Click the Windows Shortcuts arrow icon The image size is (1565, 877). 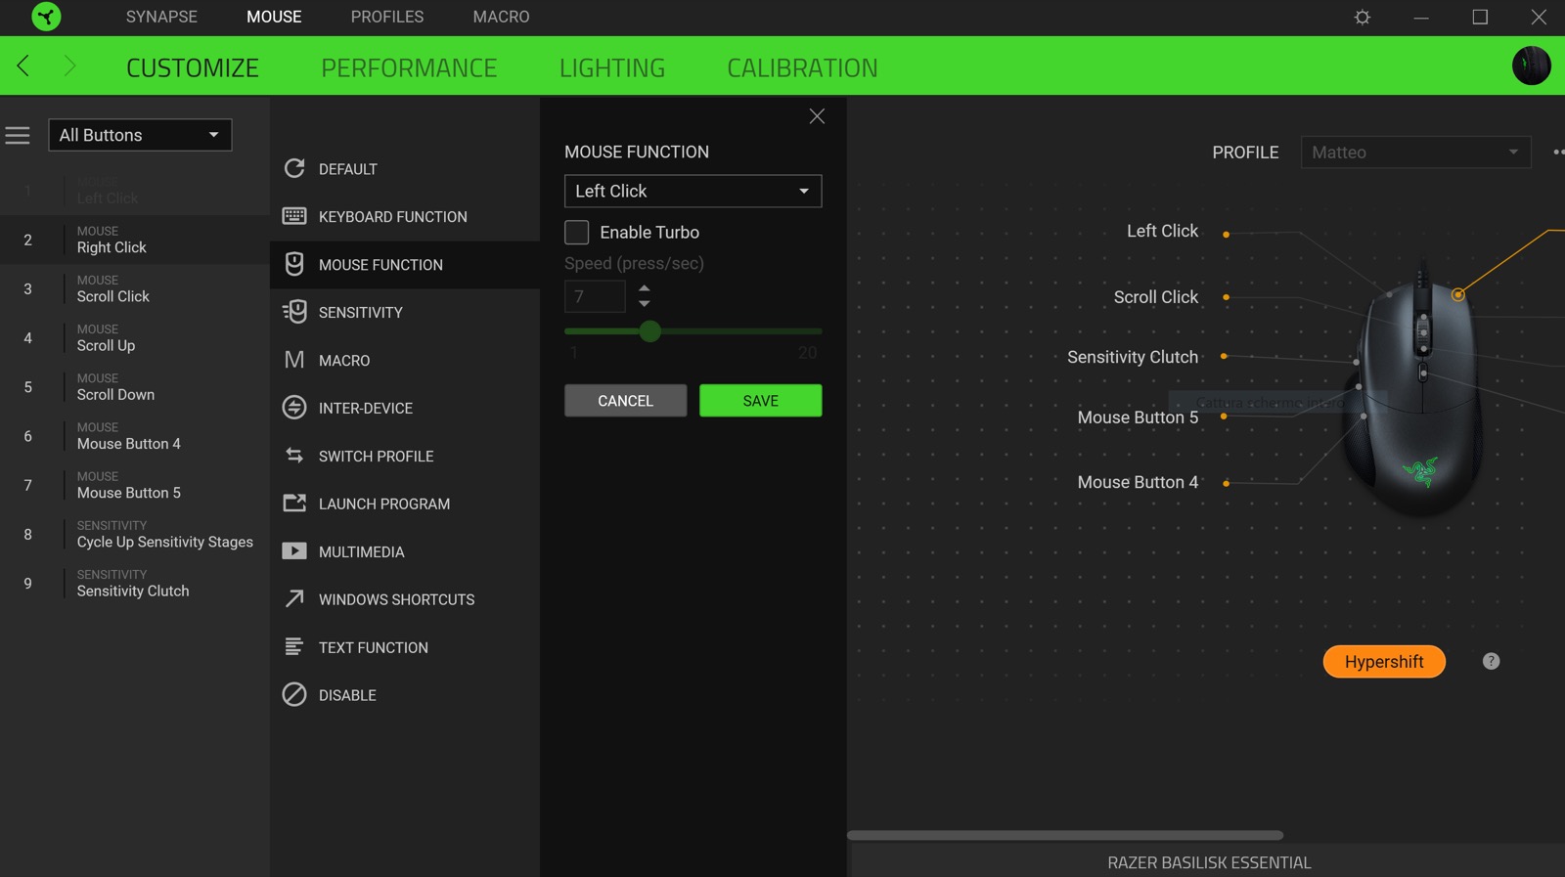coord(294,598)
